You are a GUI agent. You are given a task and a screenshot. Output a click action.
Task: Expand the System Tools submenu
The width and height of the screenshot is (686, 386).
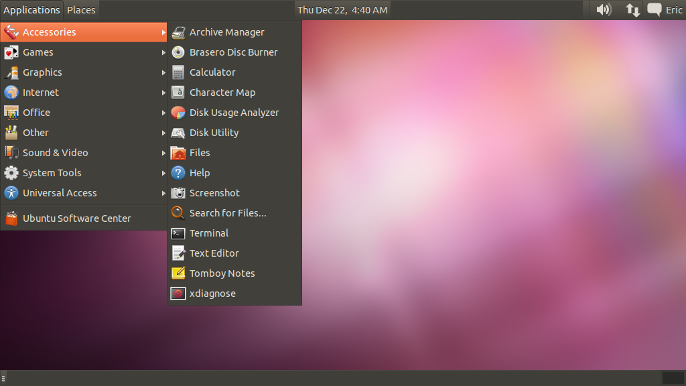pyautogui.click(x=53, y=172)
